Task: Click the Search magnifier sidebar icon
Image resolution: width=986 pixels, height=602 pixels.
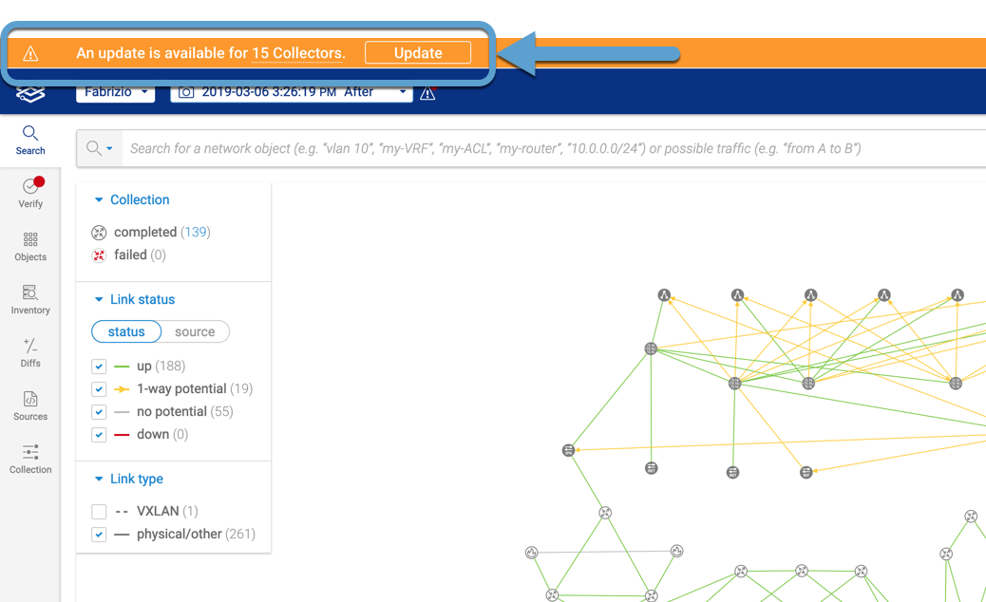Action: [x=30, y=140]
